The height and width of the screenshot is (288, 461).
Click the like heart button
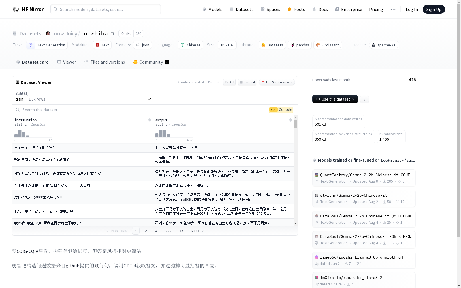[x=126, y=33]
